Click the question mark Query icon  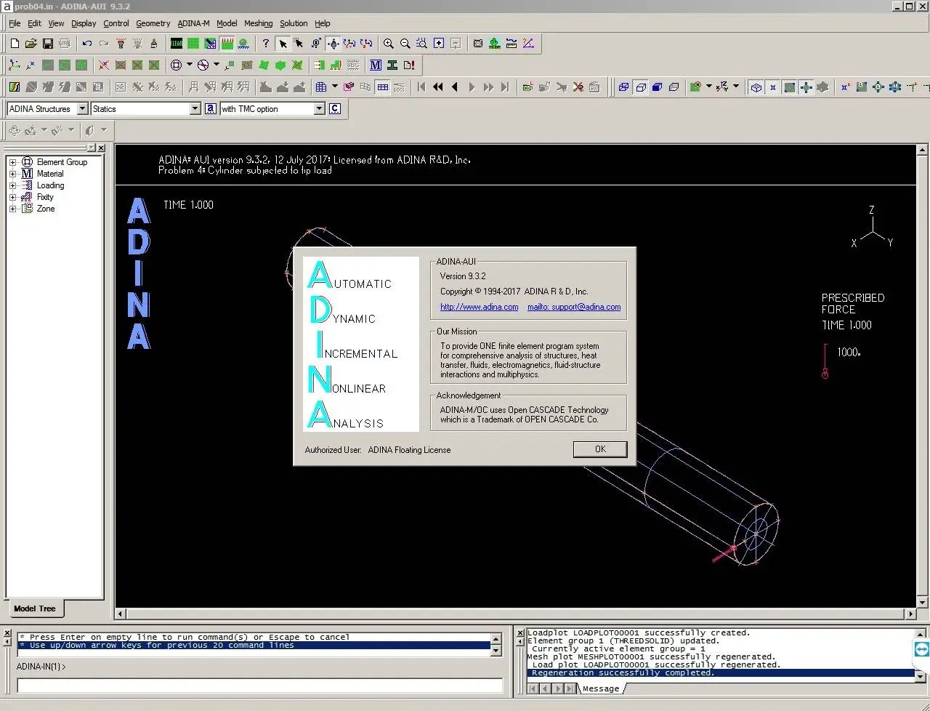pyautogui.click(x=266, y=44)
